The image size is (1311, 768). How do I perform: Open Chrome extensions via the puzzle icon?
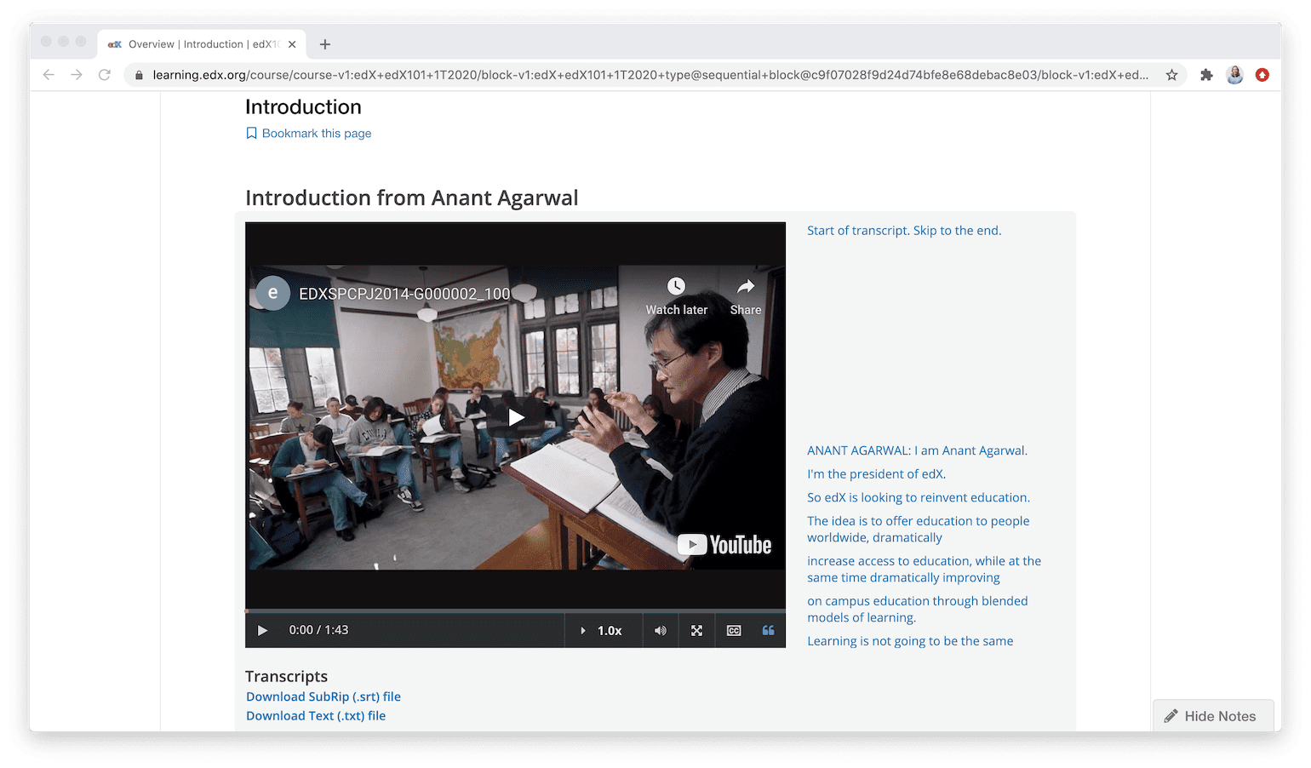tap(1206, 75)
